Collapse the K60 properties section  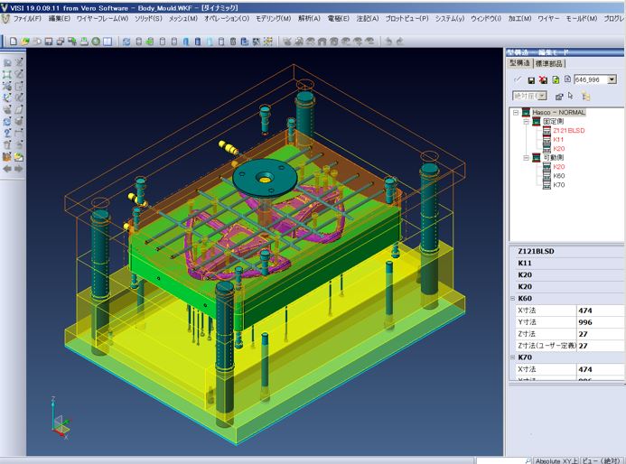point(513,298)
